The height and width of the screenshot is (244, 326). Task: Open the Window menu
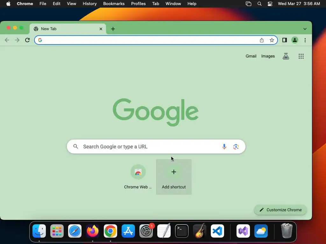[x=173, y=4]
